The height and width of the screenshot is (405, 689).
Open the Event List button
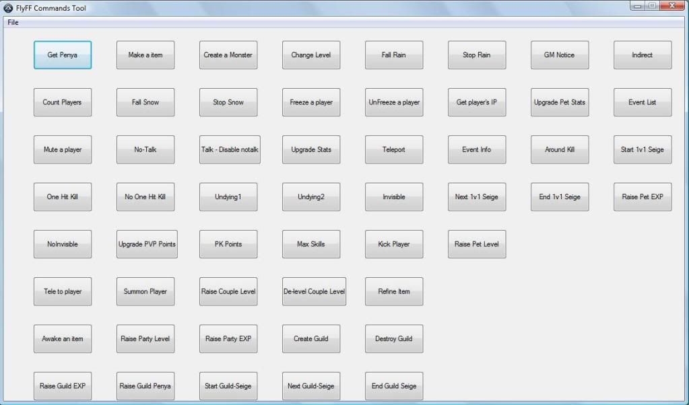pos(643,102)
